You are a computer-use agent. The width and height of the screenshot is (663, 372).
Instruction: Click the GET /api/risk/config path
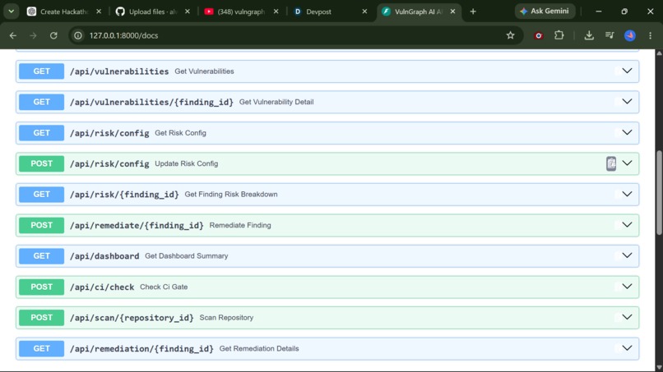pyautogui.click(x=109, y=133)
